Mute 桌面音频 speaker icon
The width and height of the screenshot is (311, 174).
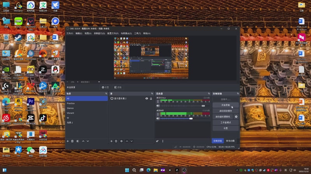tap(158, 118)
